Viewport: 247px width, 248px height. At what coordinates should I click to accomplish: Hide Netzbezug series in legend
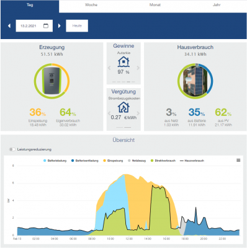(137, 161)
